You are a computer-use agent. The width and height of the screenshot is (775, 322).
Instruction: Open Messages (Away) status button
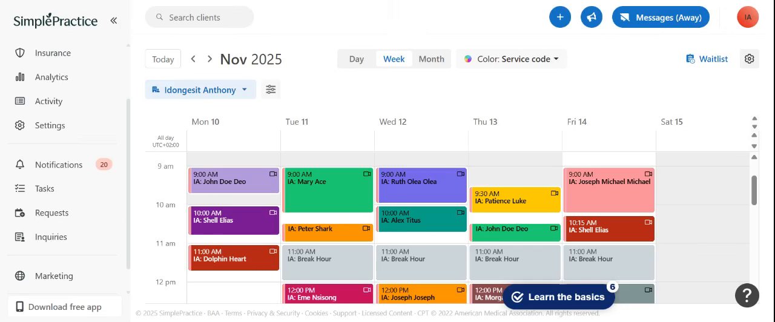pos(661,18)
